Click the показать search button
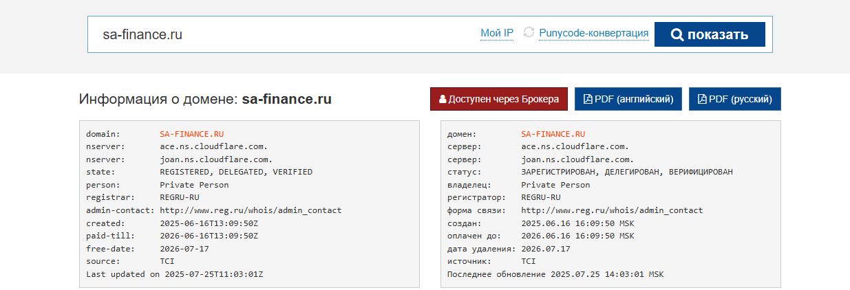This screenshot has width=850, height=290. coord(710,34)
